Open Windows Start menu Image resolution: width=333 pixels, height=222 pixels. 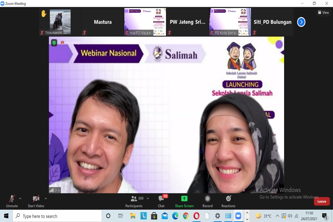coord(6,216)
